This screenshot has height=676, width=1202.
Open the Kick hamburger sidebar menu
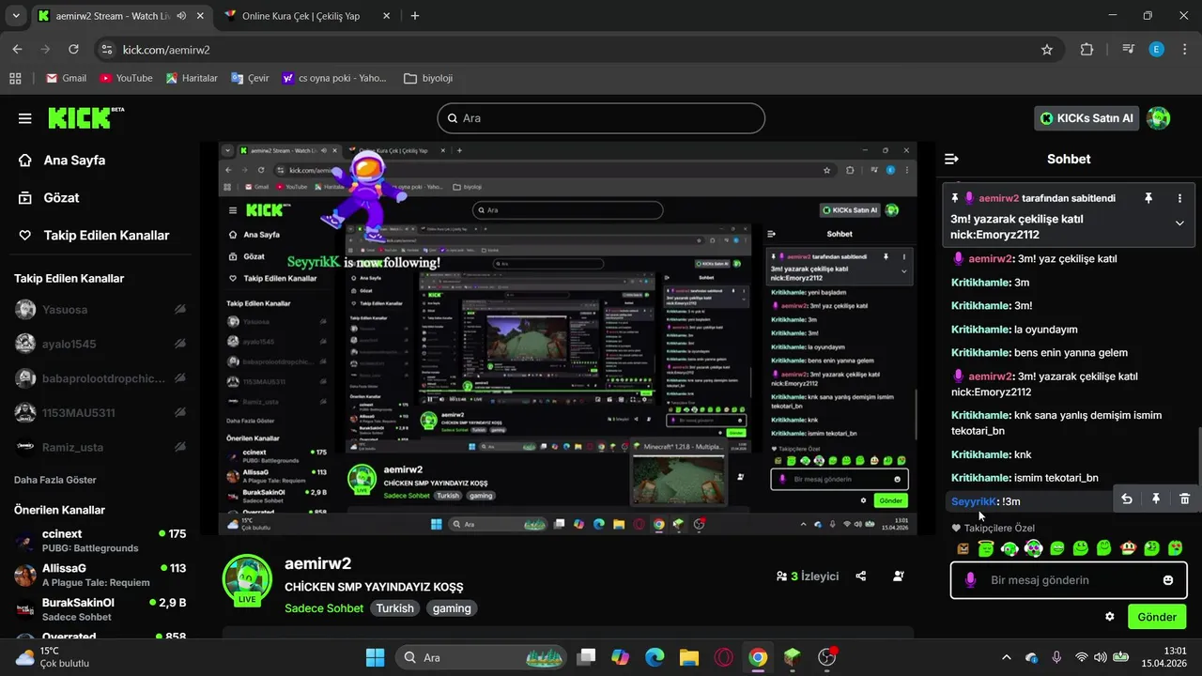point(25,118)
